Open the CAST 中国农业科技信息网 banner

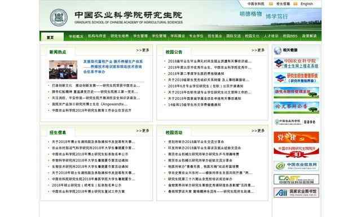(x=296, y=179)
